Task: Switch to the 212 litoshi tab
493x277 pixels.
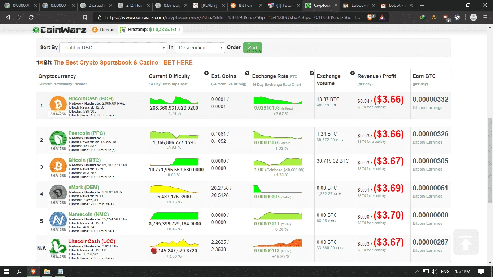Action: click(x=133, y=5)
